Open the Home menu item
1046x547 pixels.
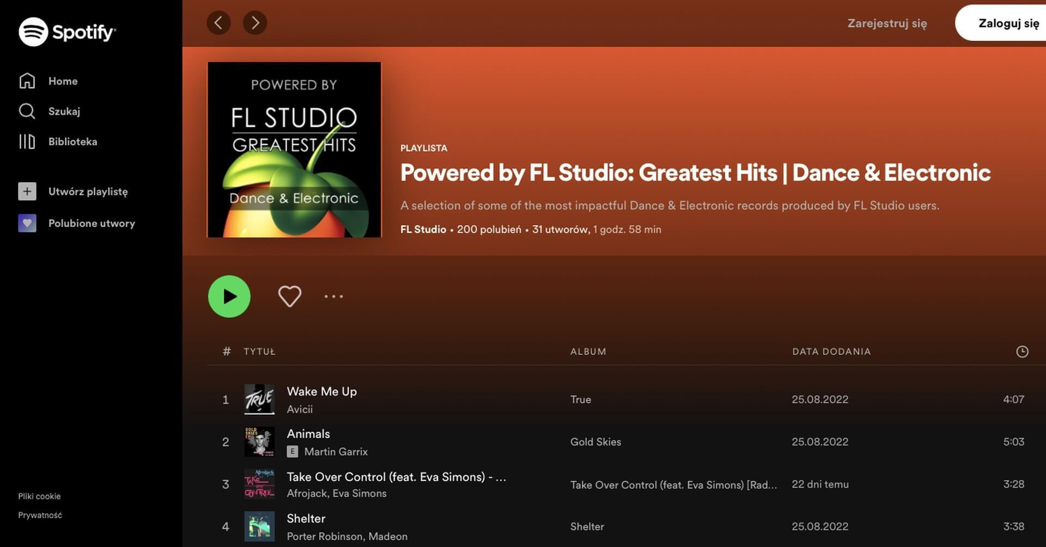63,81
